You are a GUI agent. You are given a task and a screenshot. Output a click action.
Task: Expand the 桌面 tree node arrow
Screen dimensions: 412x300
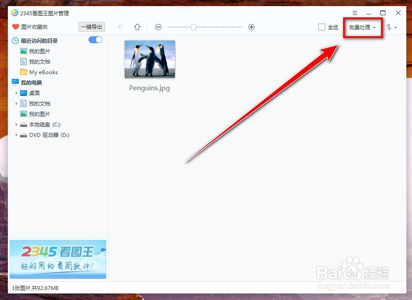click(16, 93)
